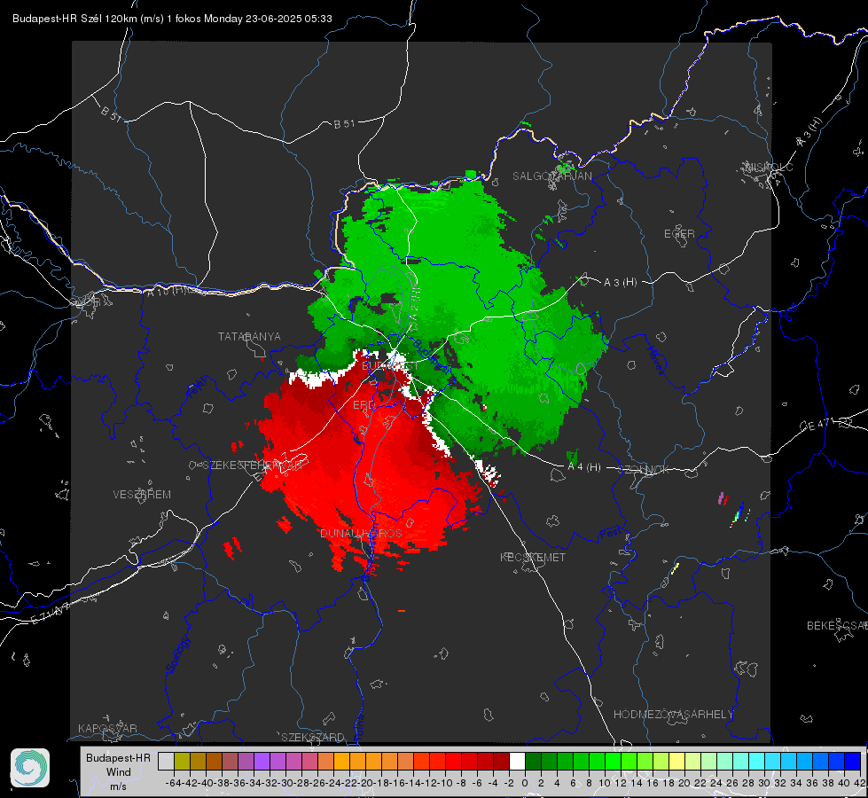Select the BUDAPEST city label
The image size is (868, 798).
(x=390, y=366)
